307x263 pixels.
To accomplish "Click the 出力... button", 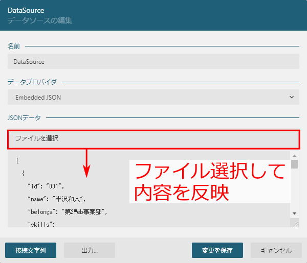I will click(90, 250).
